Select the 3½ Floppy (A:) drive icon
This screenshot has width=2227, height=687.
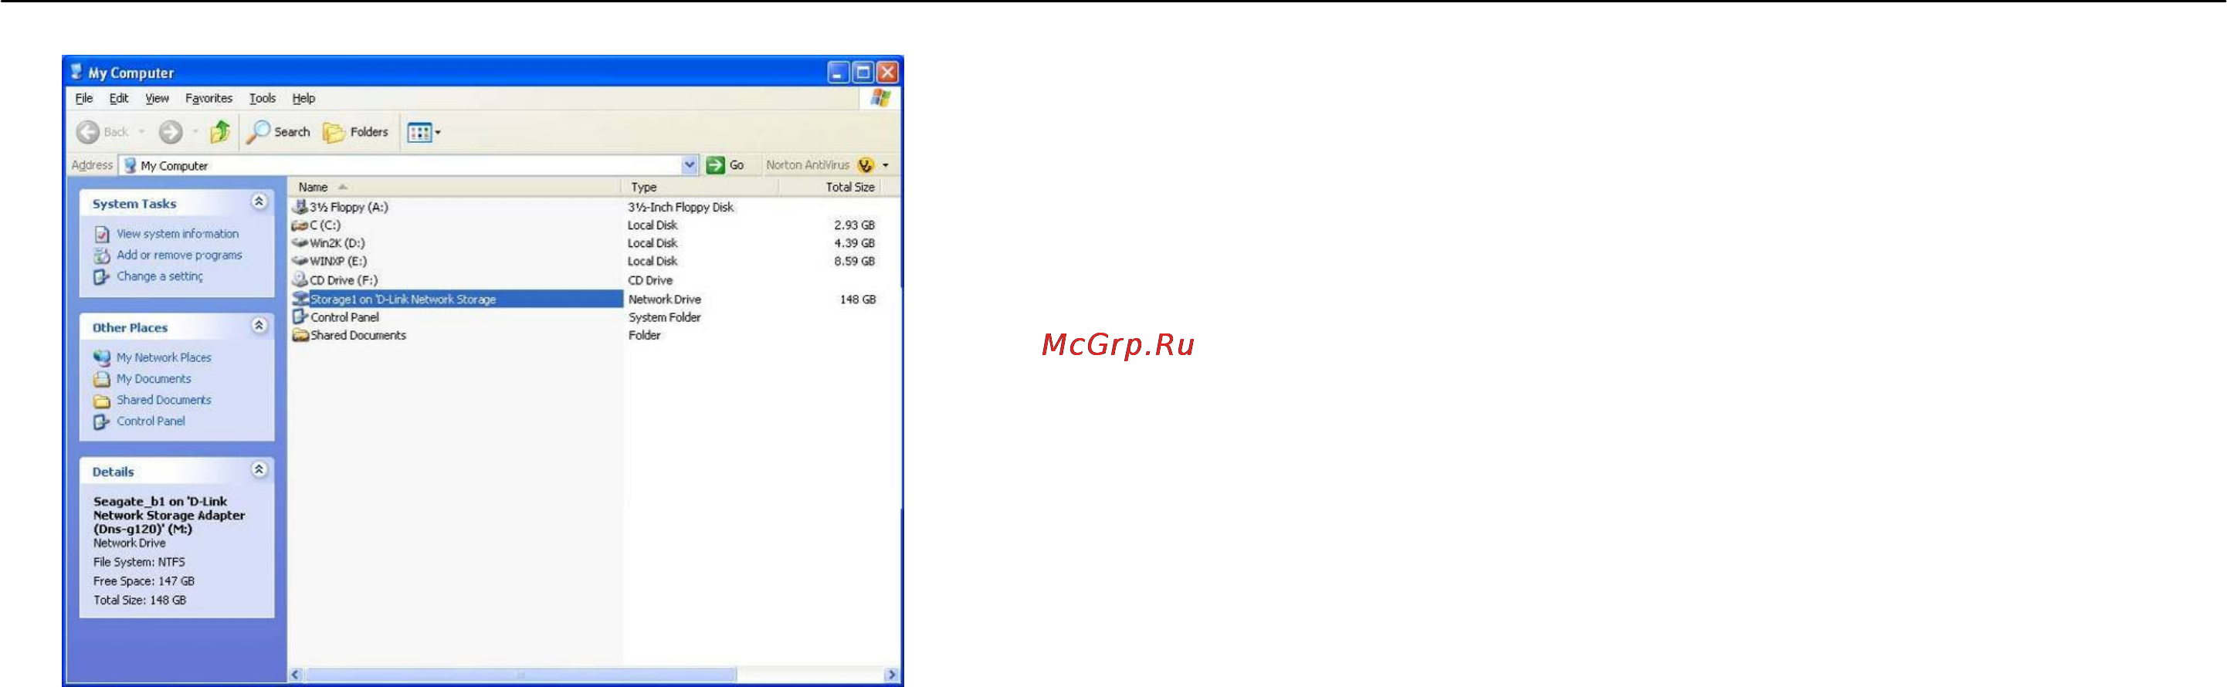click(300, 207)
